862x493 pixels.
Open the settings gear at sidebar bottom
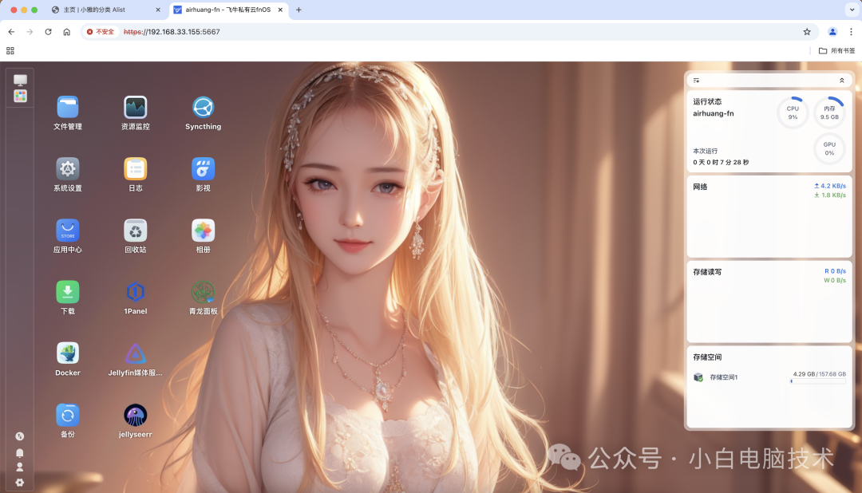pyautogui.click(x=19, y=483)
